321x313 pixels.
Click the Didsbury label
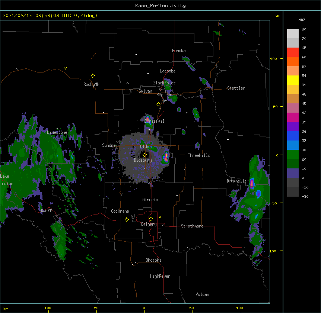tap(143, 160)
